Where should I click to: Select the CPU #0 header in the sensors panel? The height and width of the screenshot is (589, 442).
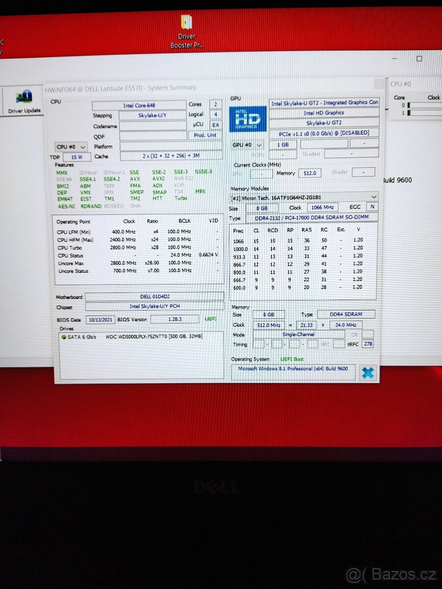[x=401, y=84]
